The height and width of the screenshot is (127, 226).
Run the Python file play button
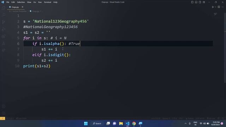tap(213, 7)
